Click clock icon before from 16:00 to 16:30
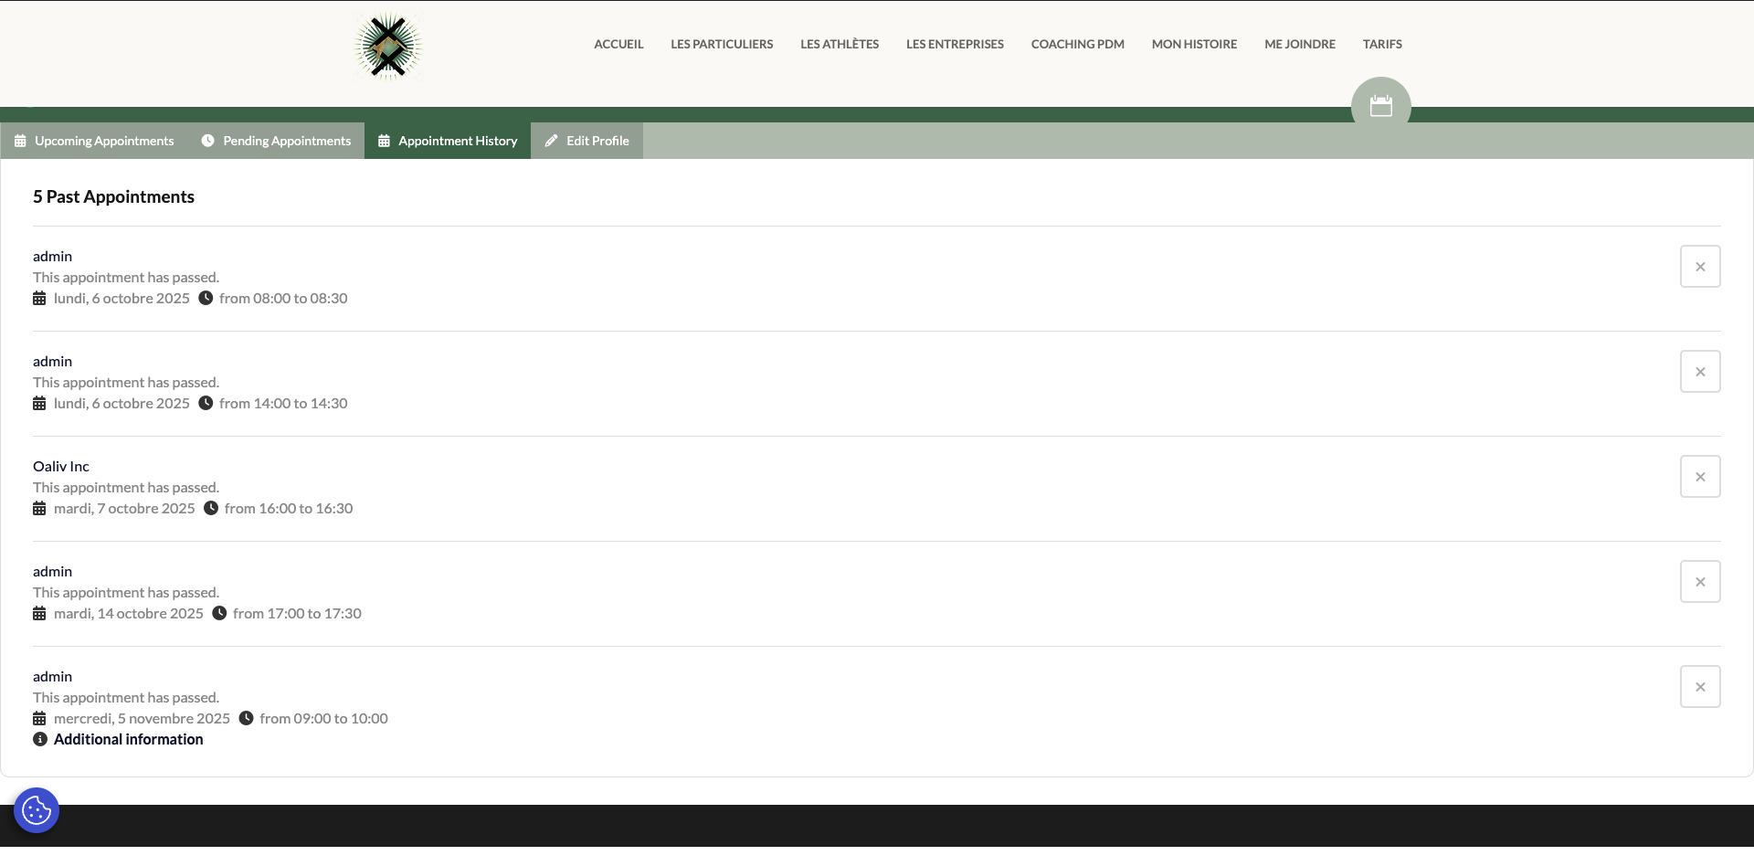The image size is (1754, 866). point(211,508)
